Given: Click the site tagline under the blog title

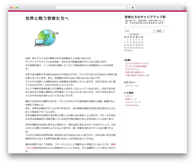Looking at the screenshot, I should point(145,22).
